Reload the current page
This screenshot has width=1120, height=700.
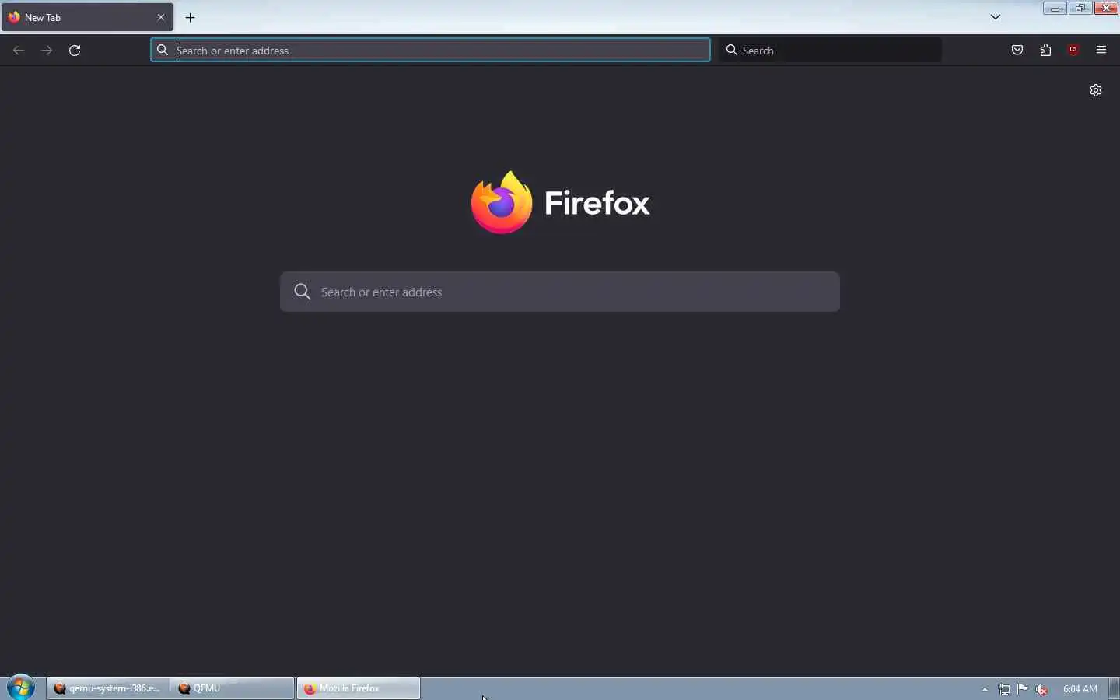click(x=75, y=51)
